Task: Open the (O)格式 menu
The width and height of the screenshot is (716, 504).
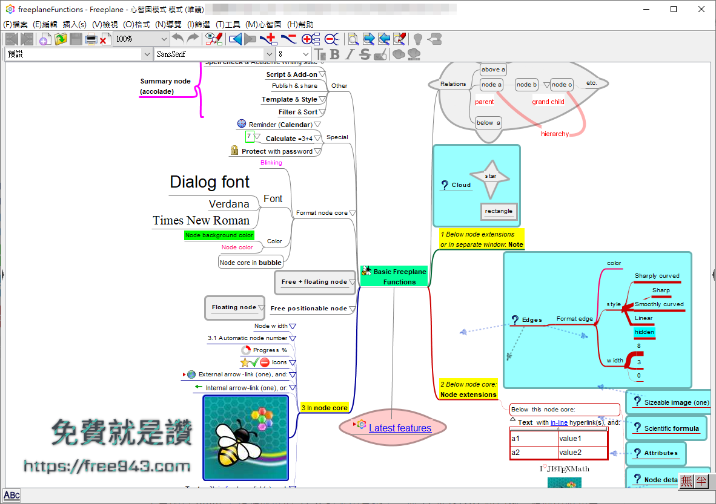Action: pos(136,25)
